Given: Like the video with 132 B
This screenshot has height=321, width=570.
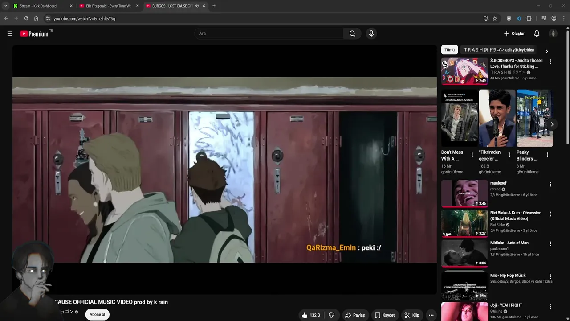Looking at the screenshot, I should [311, 315].
